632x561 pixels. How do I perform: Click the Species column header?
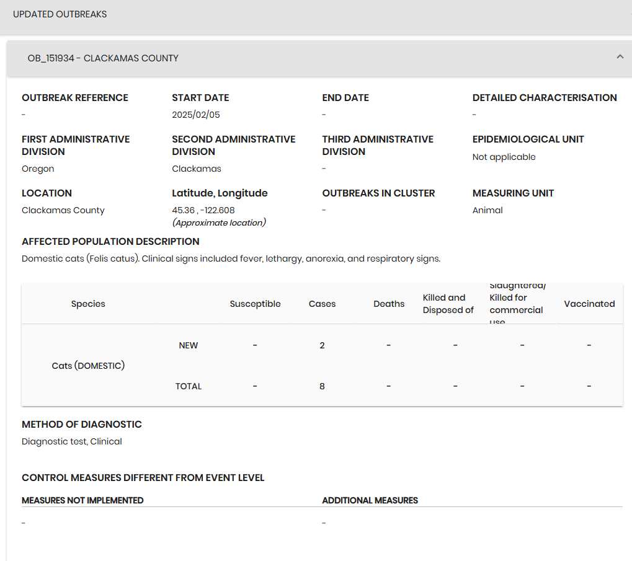point(88,304)
